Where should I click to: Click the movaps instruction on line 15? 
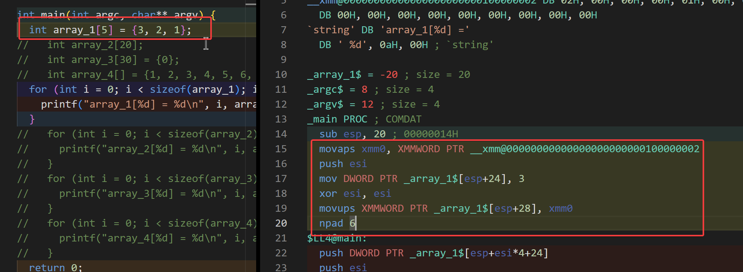tap(337, 149)
